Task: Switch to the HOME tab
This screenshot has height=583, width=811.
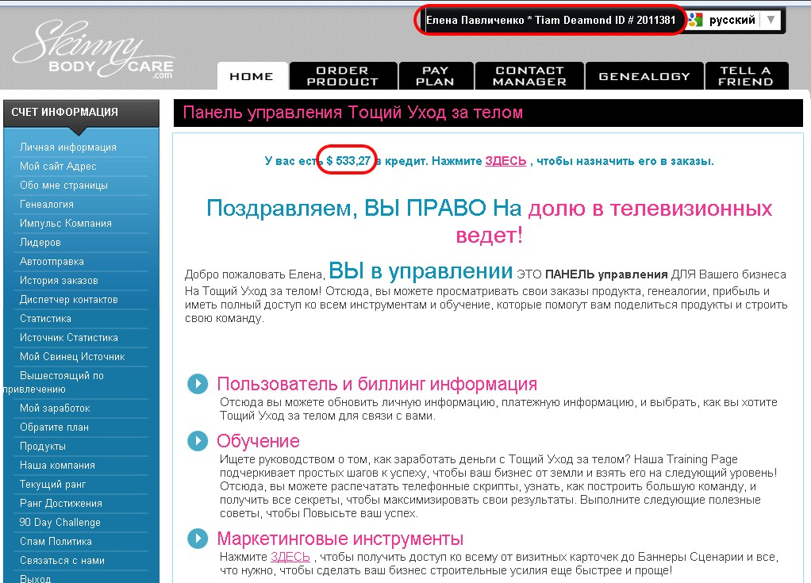Action: point(252,76)
